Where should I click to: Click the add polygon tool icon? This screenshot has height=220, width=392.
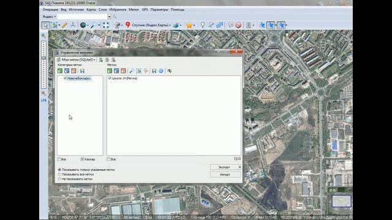[x=219, y=25]
